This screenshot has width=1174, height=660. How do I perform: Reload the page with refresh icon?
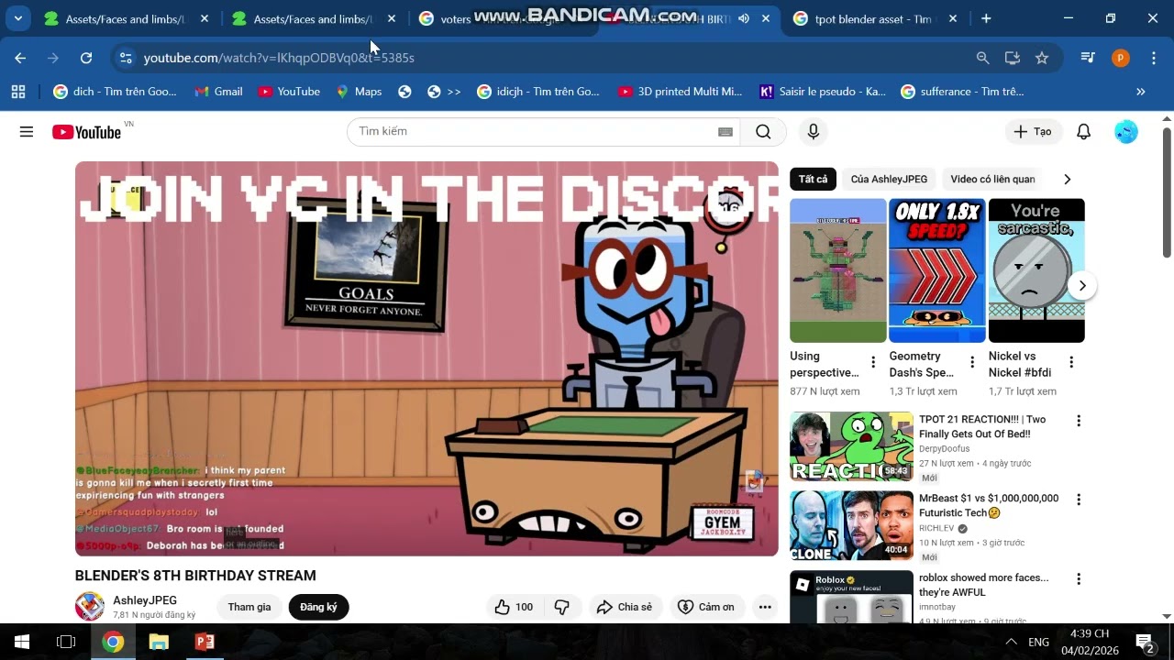click(x=86, y=58)
